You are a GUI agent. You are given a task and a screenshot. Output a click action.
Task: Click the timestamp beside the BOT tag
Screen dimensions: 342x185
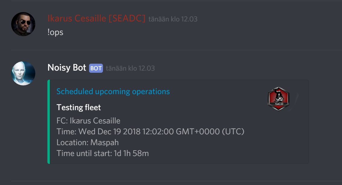(130, 68)
